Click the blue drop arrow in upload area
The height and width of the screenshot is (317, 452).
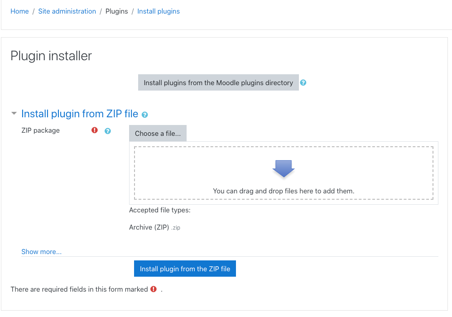point(284,168)
